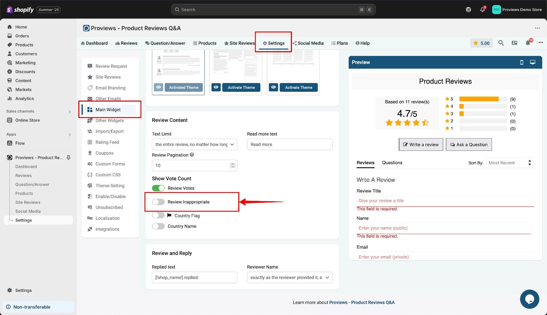Preview the third theme eye icon
Viewport: 547px width, 315px height.
(x=273, y=87)
